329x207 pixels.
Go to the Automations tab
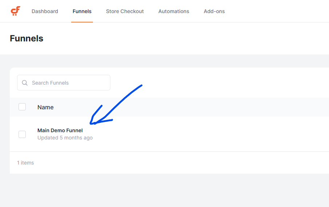174,11
